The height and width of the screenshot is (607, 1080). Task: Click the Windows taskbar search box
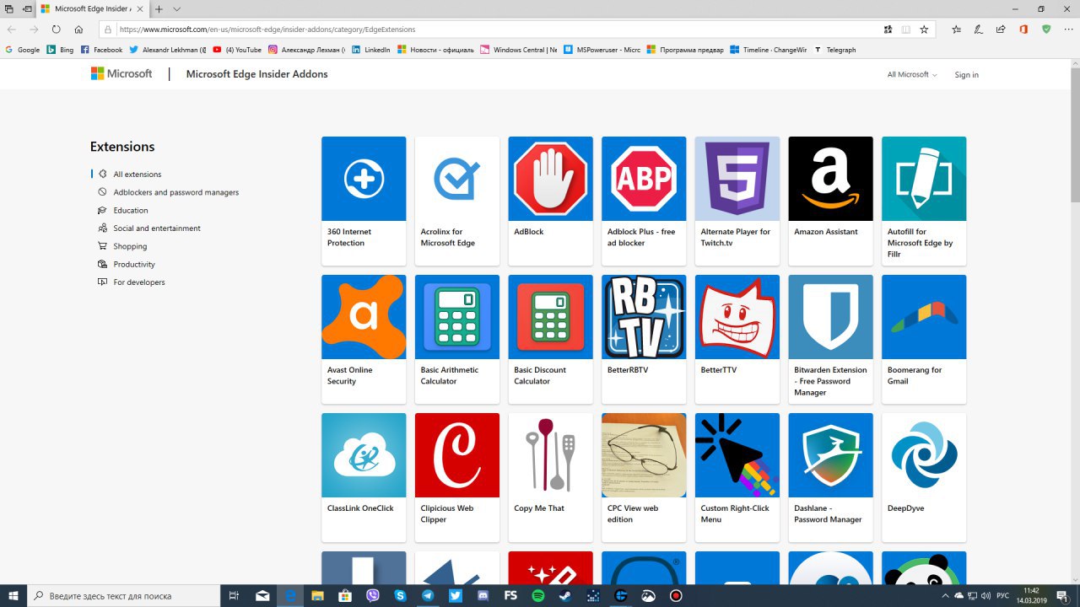point(125,595)
